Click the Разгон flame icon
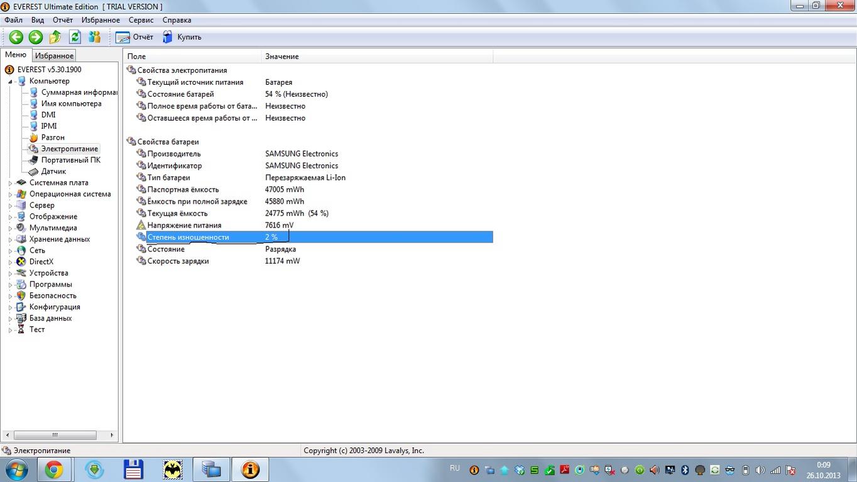 33,138
